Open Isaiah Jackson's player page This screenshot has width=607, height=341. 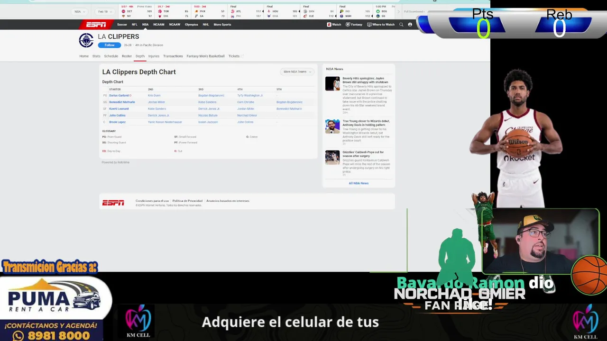[208, 122]
